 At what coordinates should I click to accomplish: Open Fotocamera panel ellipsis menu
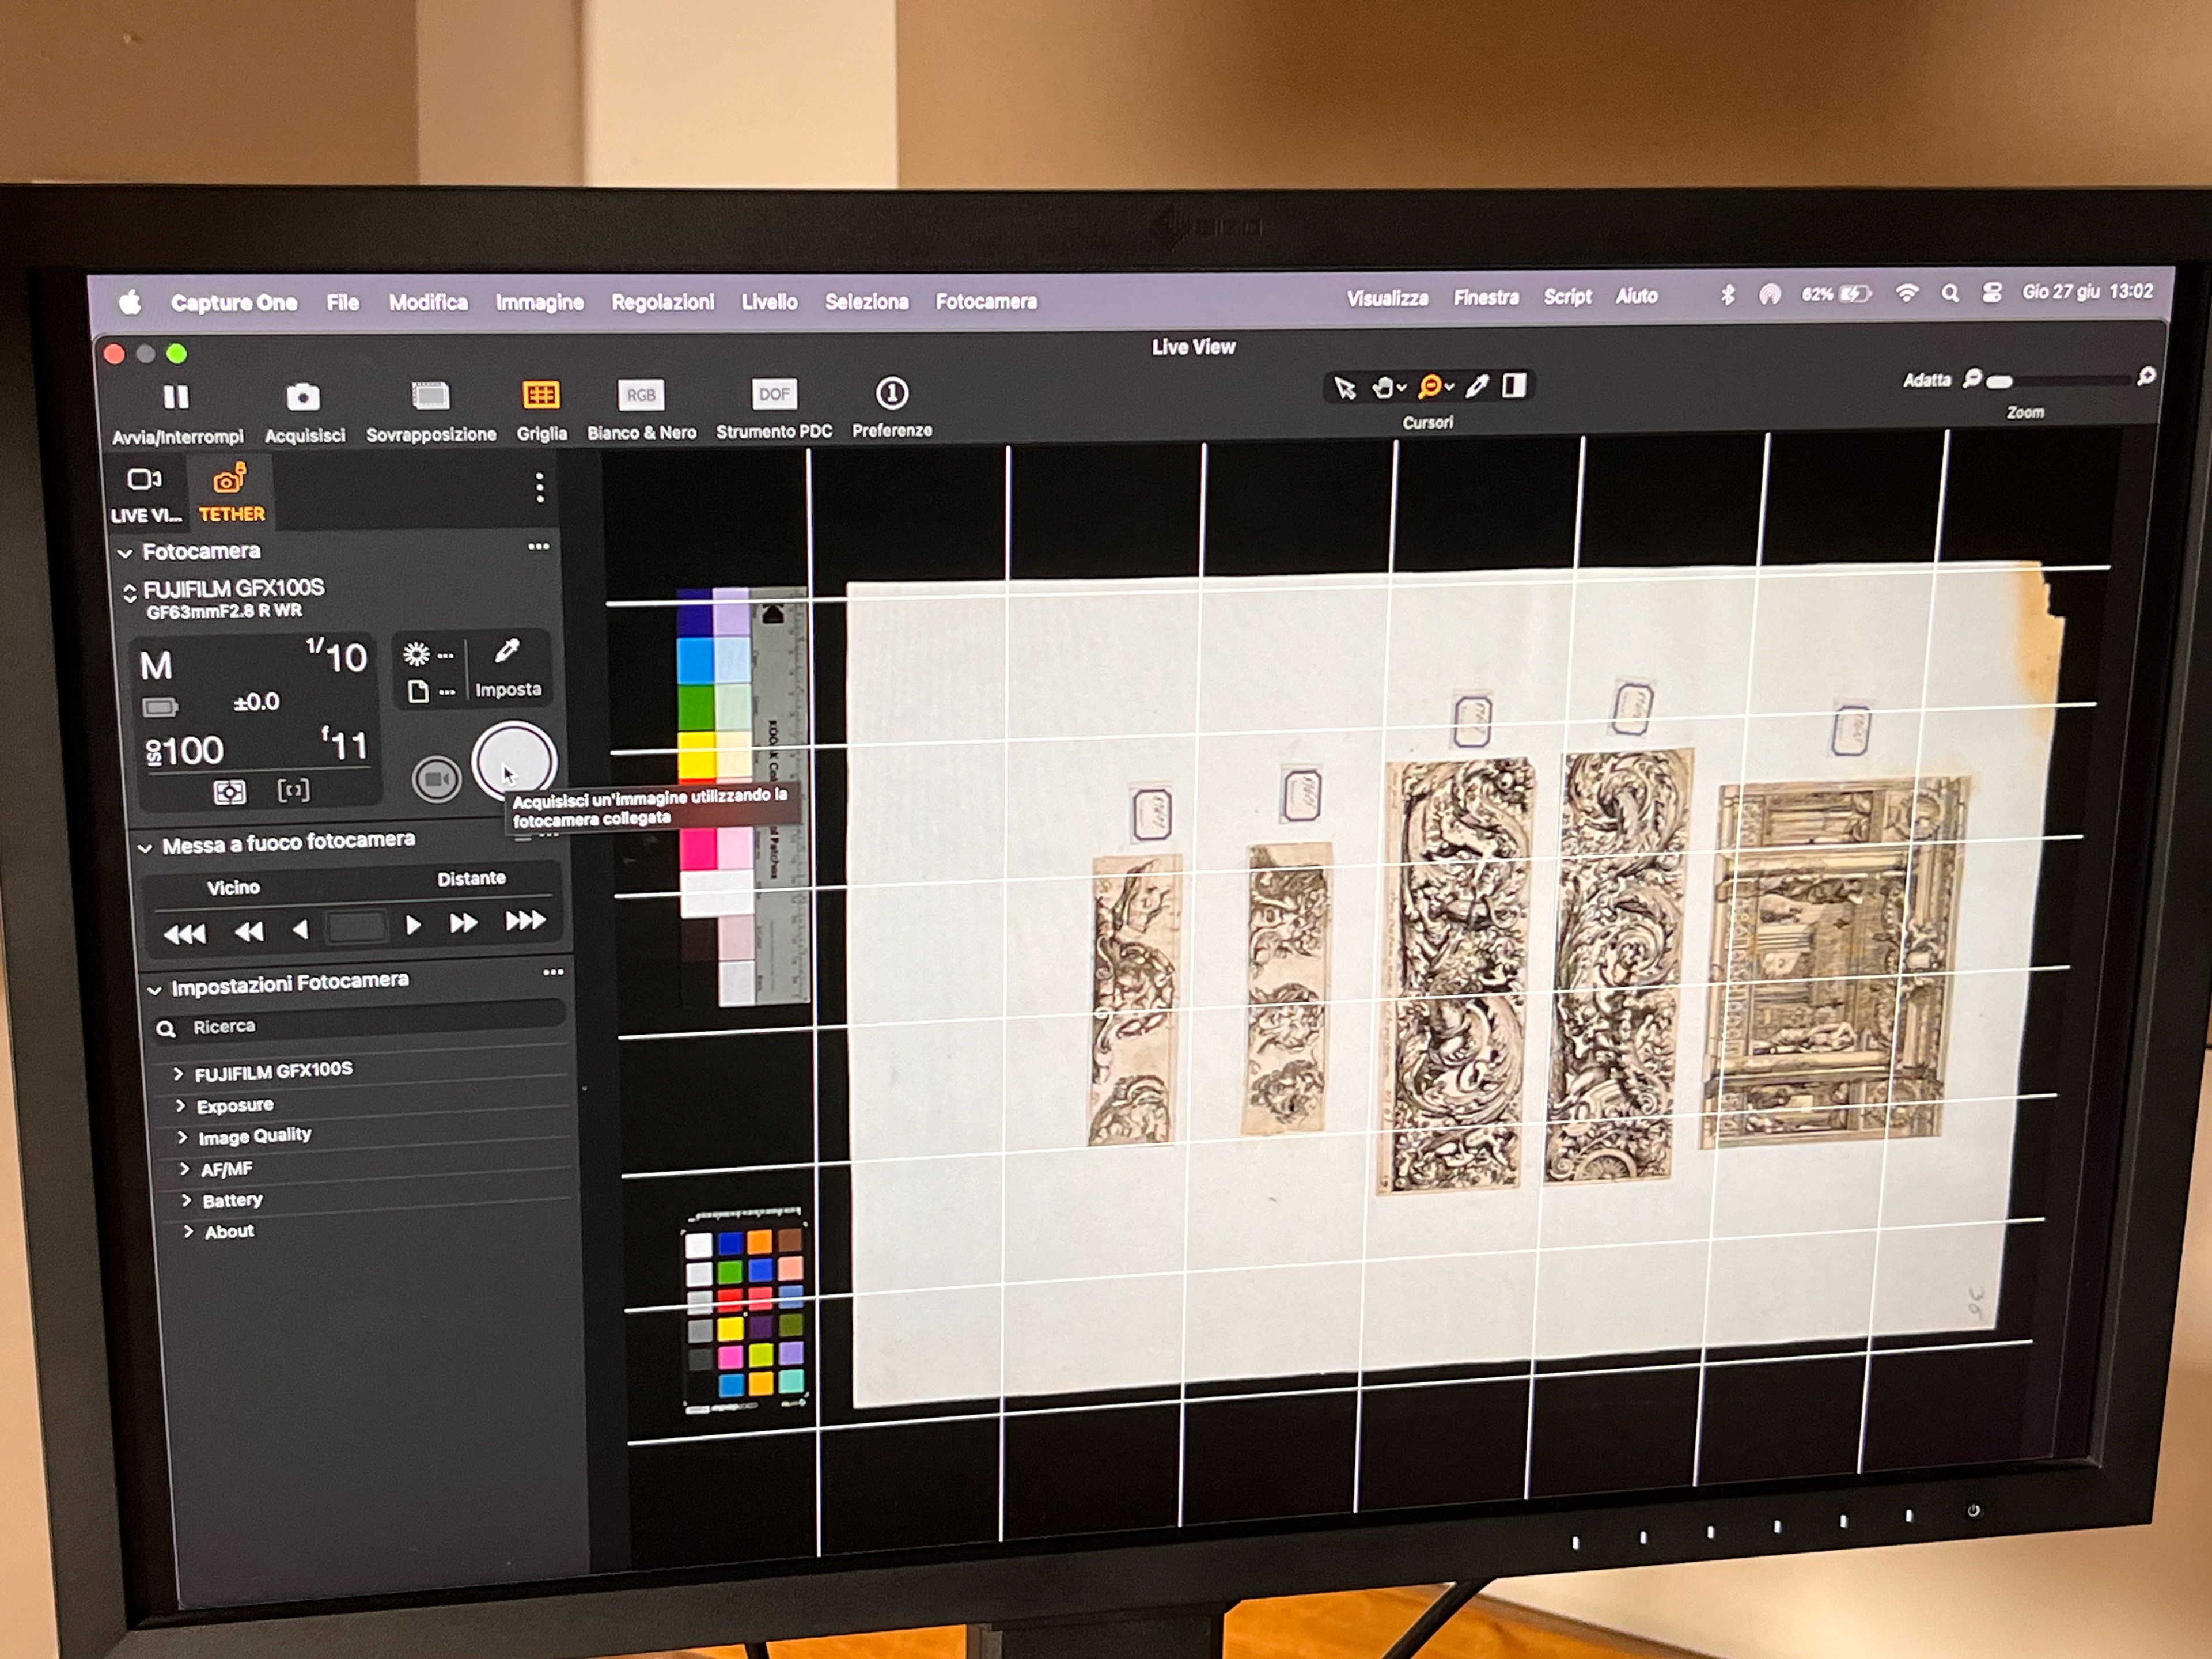pyautogui.click(x=539, y=547)
